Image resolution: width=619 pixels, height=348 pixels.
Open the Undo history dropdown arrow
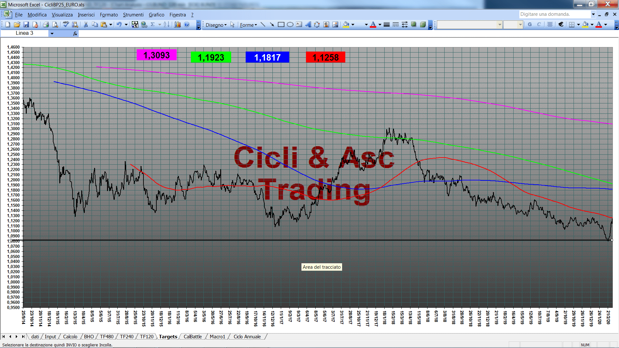tap(126, 25)
